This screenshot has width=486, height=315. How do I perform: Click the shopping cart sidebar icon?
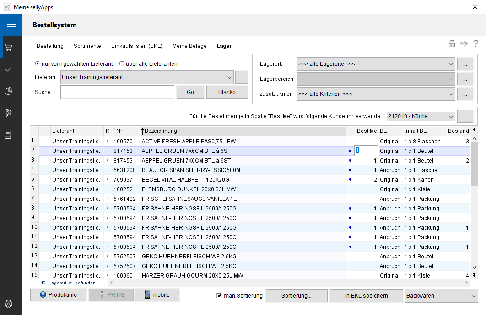pos(8,47)
